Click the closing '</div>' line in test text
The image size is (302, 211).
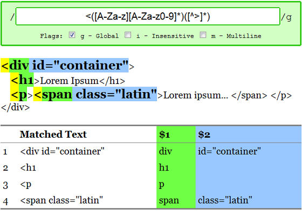[16, 107]
